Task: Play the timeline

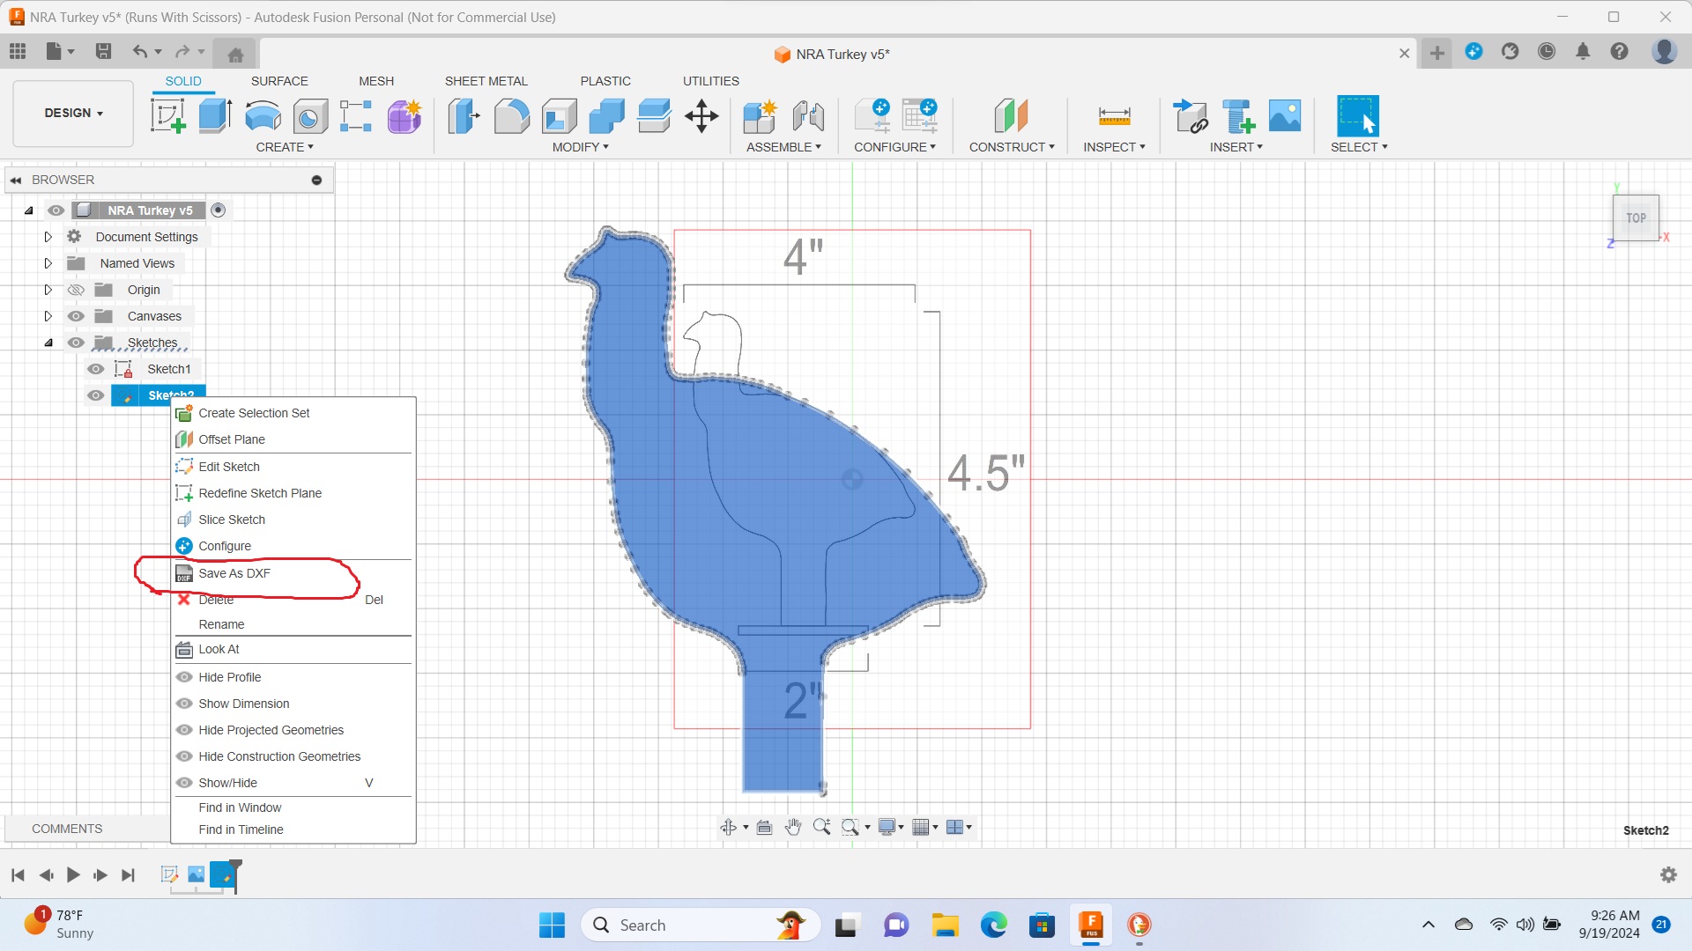Action: [73, 874]
